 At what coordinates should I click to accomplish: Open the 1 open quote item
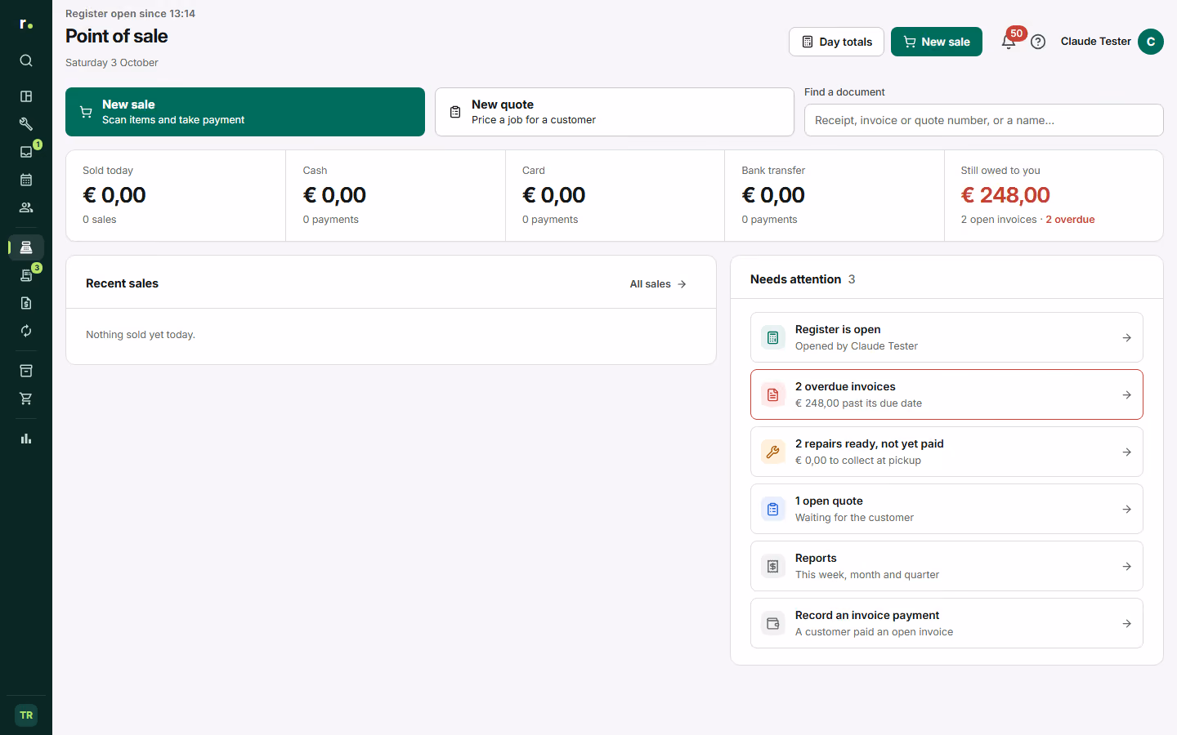947,509
